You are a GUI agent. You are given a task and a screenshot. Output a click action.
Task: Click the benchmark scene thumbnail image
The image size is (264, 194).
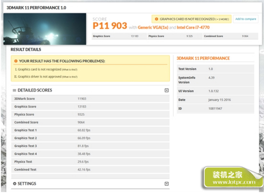tap(45, 29)
